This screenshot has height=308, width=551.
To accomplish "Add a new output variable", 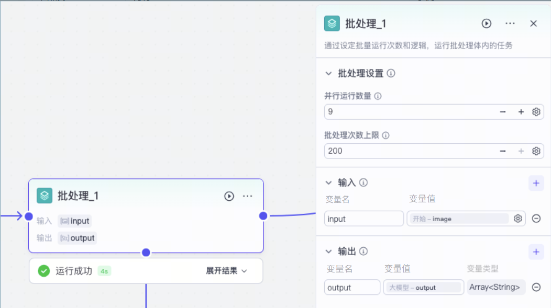I will pos(536,252).
